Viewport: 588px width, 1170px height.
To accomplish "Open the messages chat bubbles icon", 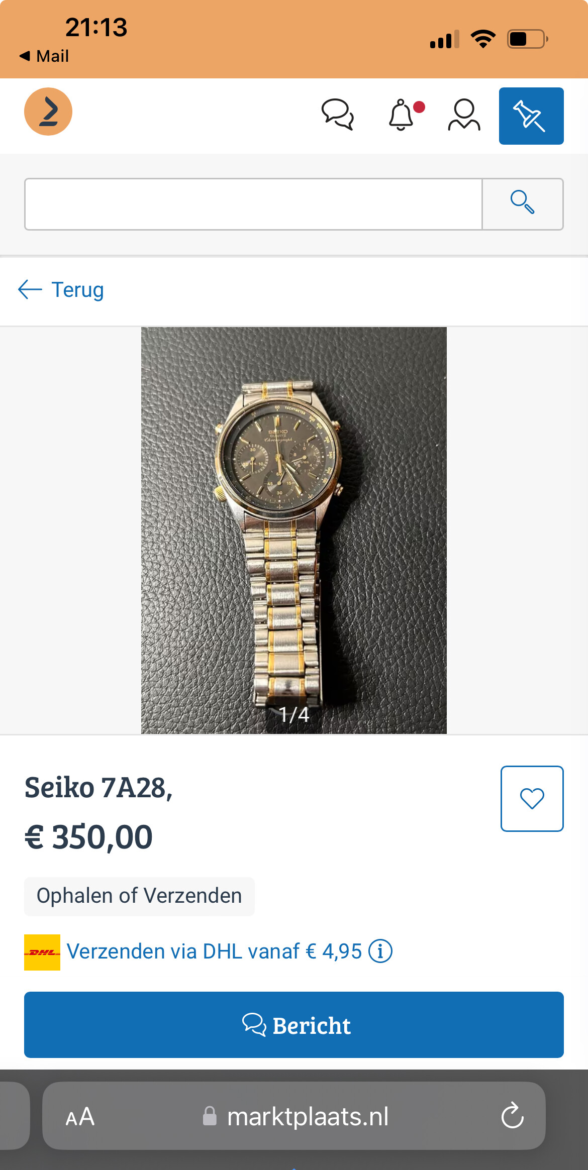I will tap(338, 115).
